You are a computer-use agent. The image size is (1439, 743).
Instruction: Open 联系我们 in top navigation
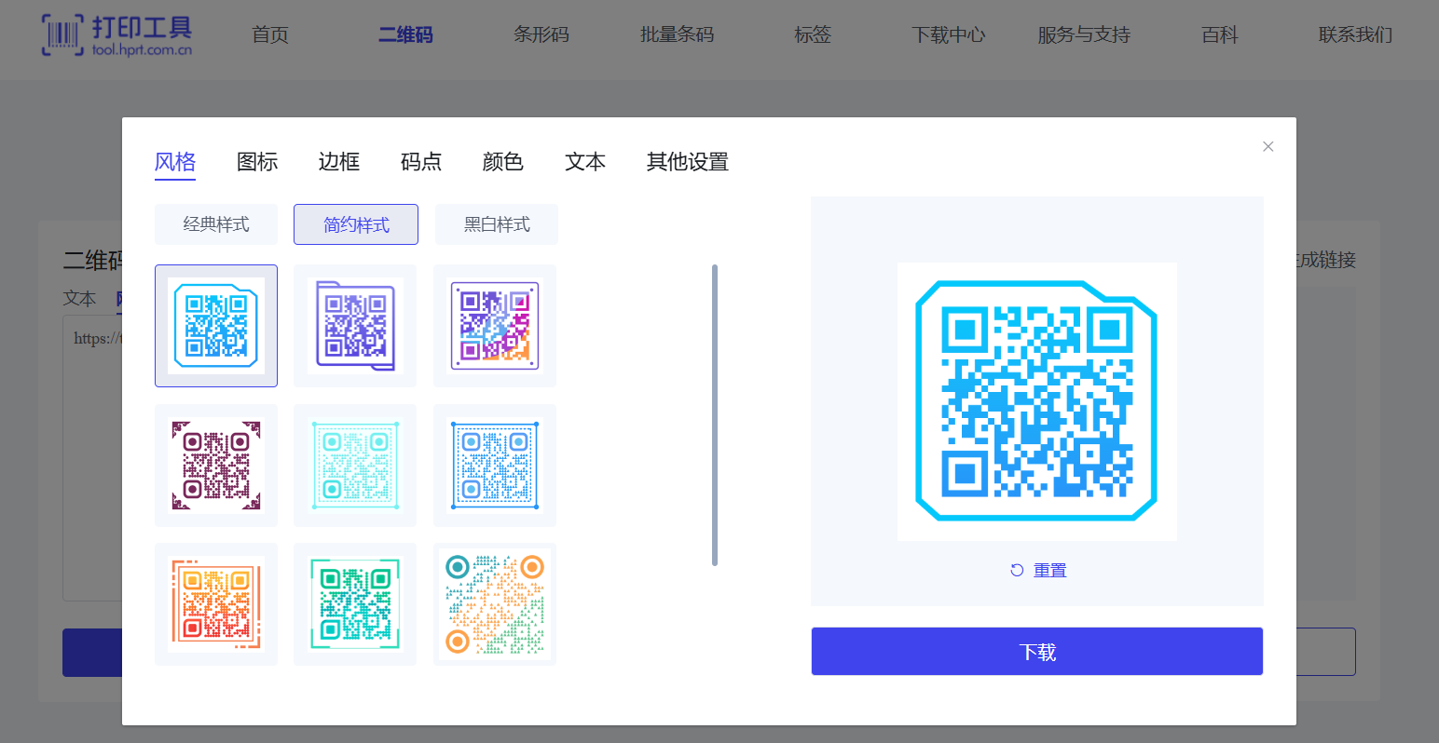point(1355,35)
